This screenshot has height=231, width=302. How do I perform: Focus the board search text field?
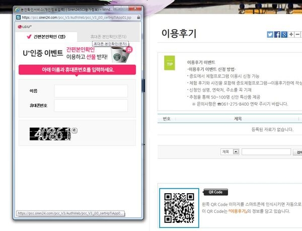coord(266,151)
